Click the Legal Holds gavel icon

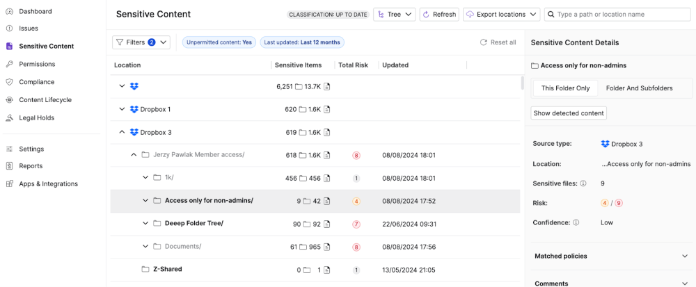[9, 118]
